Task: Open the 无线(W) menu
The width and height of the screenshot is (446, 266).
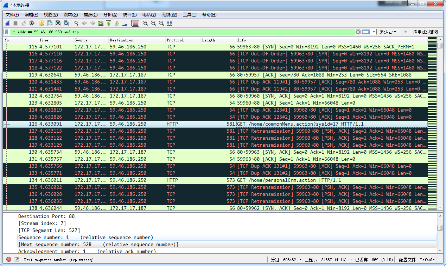Action: point(169,15)
